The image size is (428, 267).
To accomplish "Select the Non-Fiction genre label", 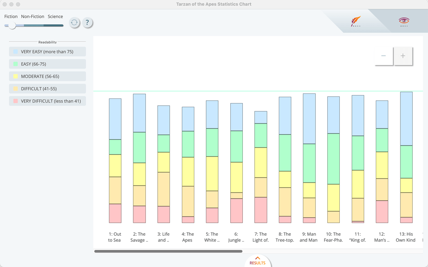I will pos(33,16).
